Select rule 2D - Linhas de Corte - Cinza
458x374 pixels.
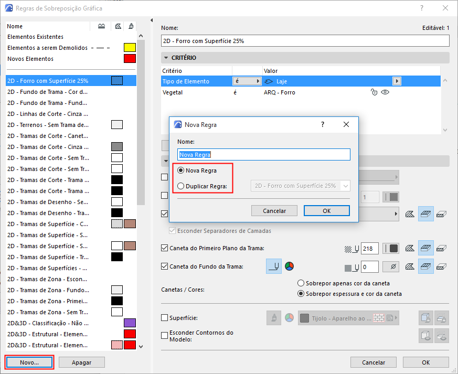tap(71, 114)
